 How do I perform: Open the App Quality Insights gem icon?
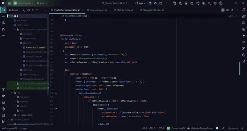tap(3, 96)
